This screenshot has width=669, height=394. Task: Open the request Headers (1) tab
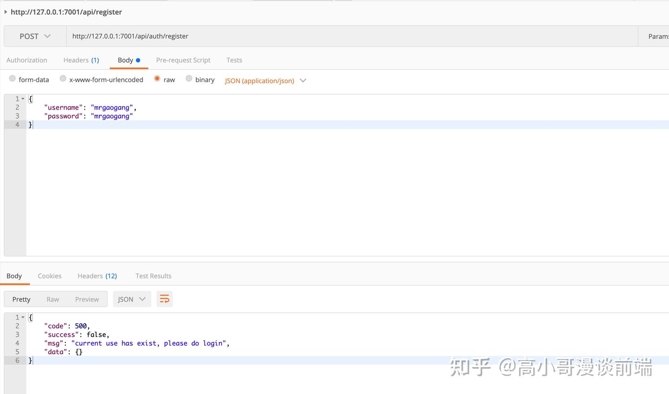tap(81, 60)
